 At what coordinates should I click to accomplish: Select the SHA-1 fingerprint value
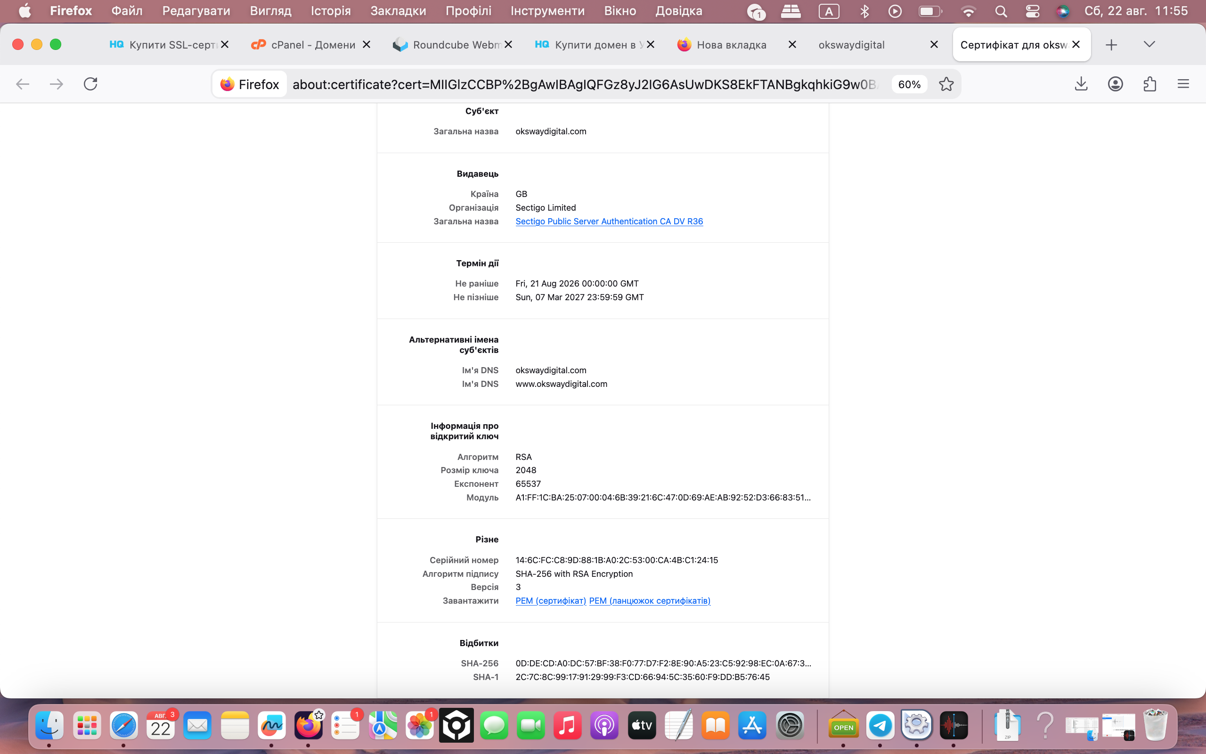(643, 677)
